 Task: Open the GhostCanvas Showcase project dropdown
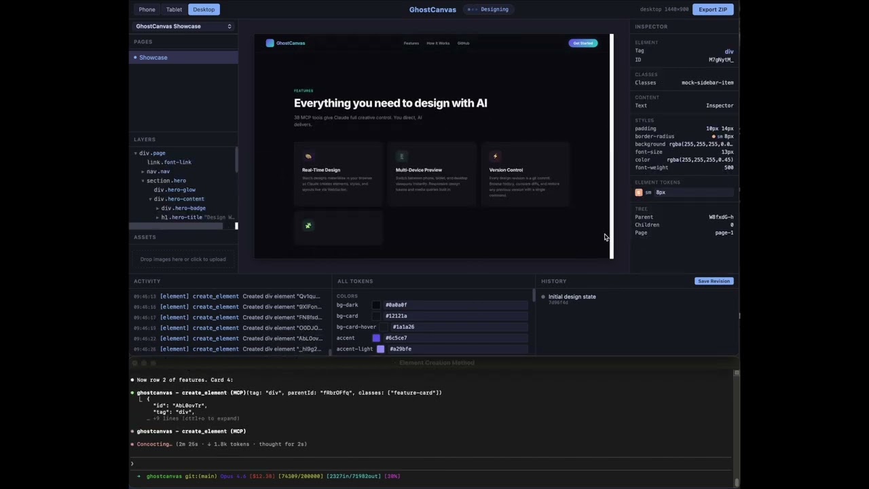pyautogui.click(x=183, y=26)
